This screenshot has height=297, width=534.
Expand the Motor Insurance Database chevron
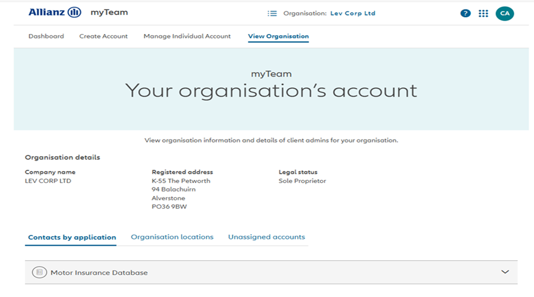(505, 272)
